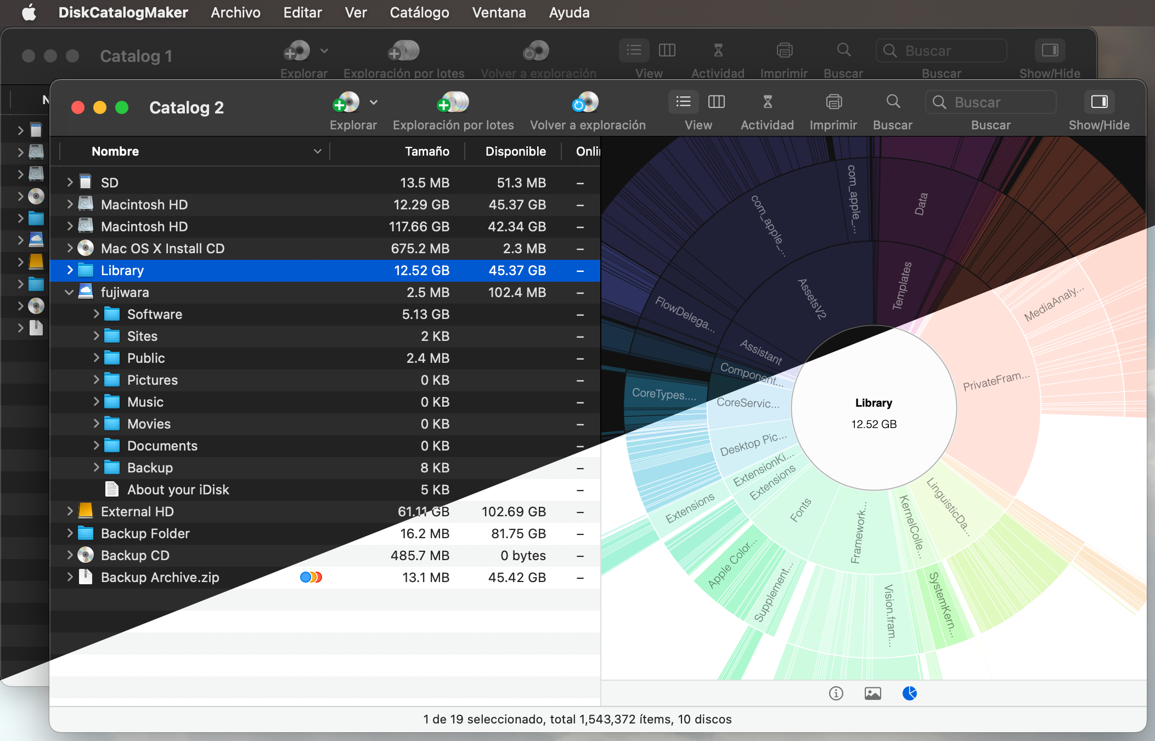Viewport: 1155px width, 741px height.
Task: Show the info inspector tab
Action: coord(836,694)
